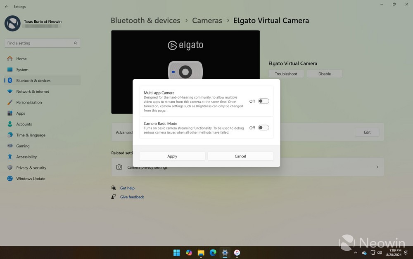Screen dimensions: 413x259
Task: Open the Home settings icon
Action: 10,59
